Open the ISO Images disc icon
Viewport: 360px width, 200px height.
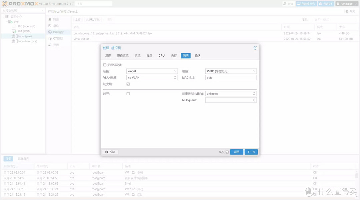[50, 32]
